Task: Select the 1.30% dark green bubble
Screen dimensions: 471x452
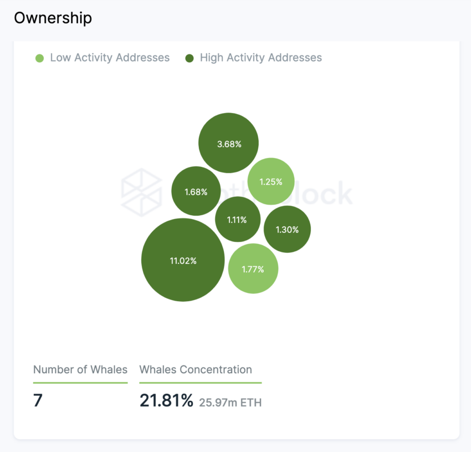Action: pos(287,229)
